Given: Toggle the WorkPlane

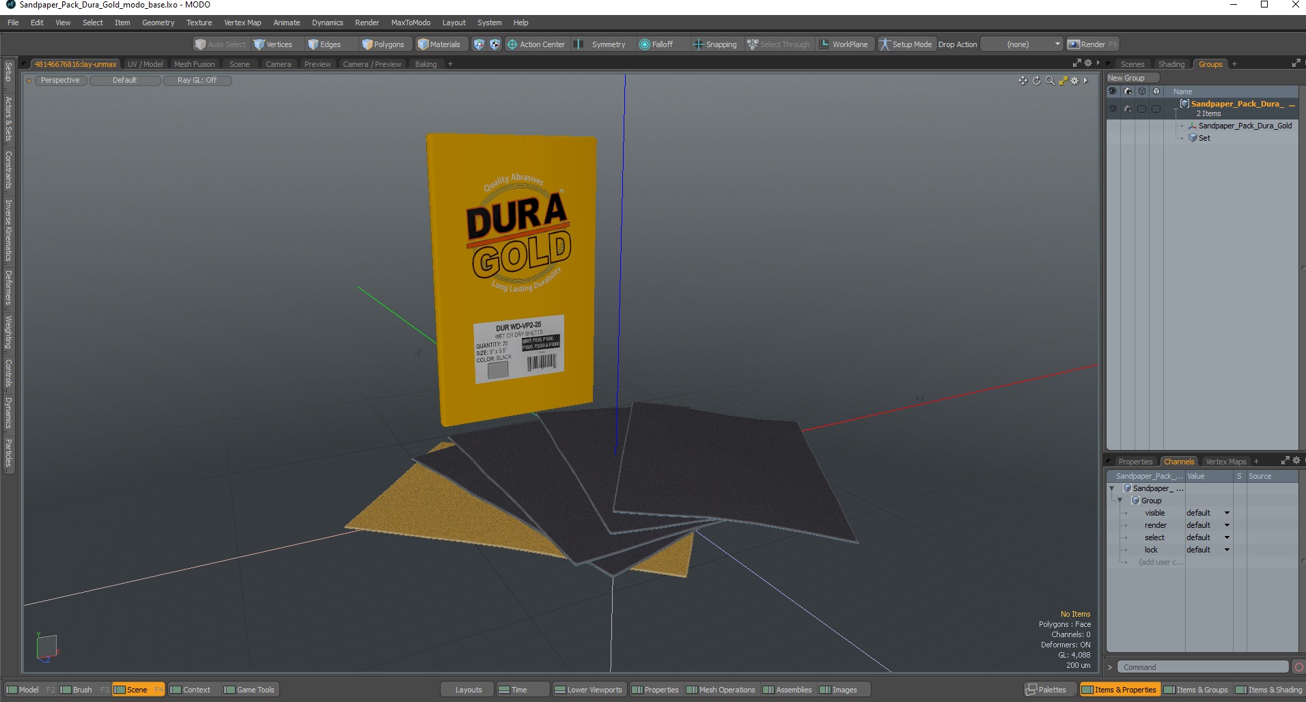Looking at the screenshot, I should coord(844,44).
